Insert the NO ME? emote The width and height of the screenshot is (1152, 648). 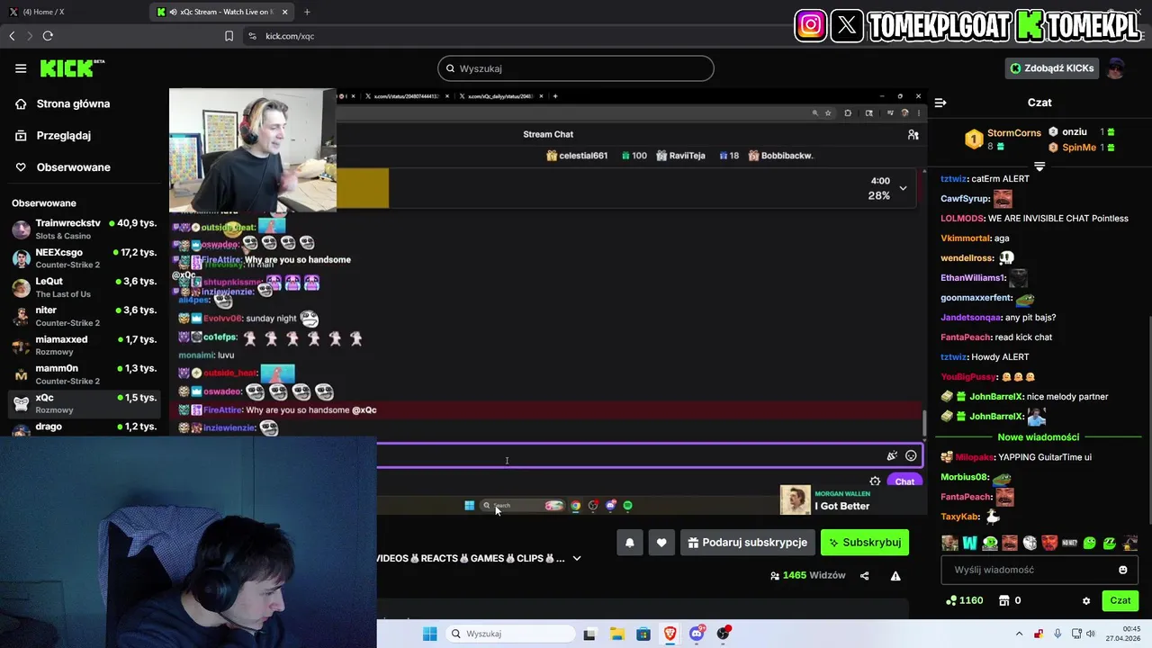click(1069, 543)
